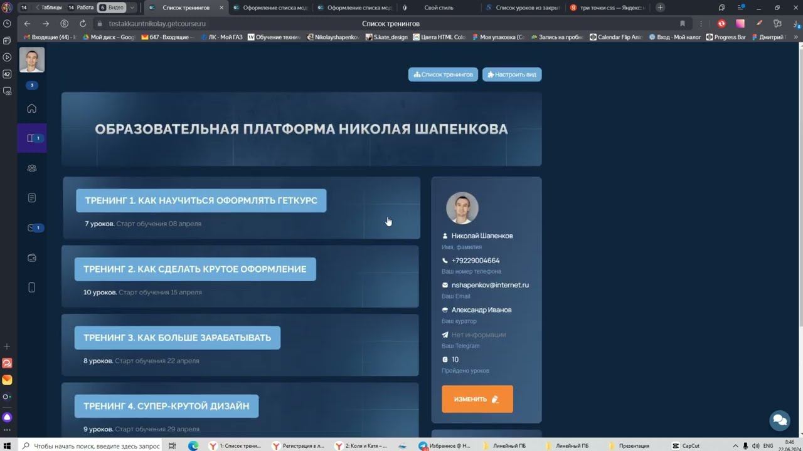Switch to the Свой стиль tab
803x451 pixels.
coord(438,8)
